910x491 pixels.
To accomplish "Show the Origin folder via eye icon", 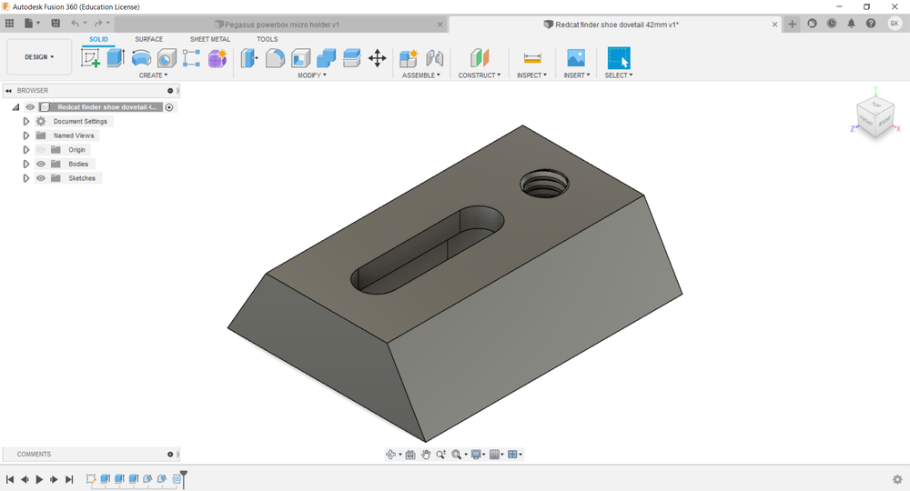I will [x=41, y=150].
